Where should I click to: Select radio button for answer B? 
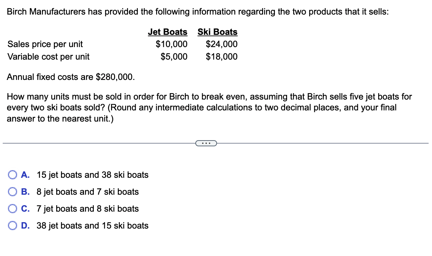tap(13, 192)
